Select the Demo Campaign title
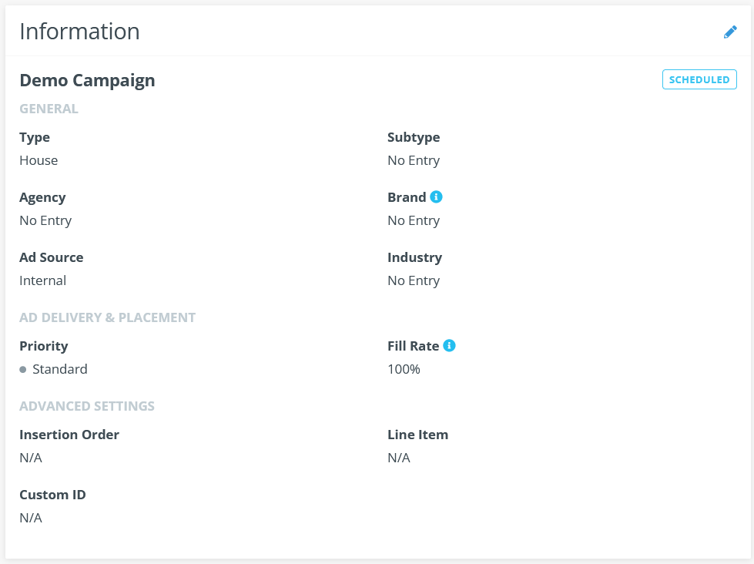Image resolution: width=754 pixels, height=564 pixels. point(87,80)
